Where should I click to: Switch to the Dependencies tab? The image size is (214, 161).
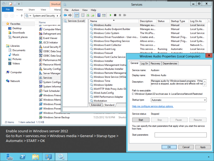click(x=170, y=64)
